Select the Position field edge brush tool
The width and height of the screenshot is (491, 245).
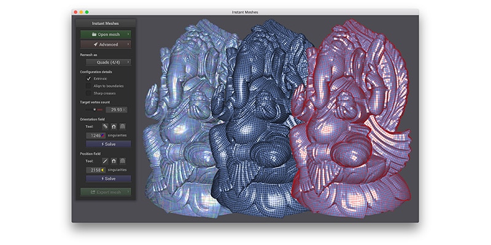tap(105, 160)
